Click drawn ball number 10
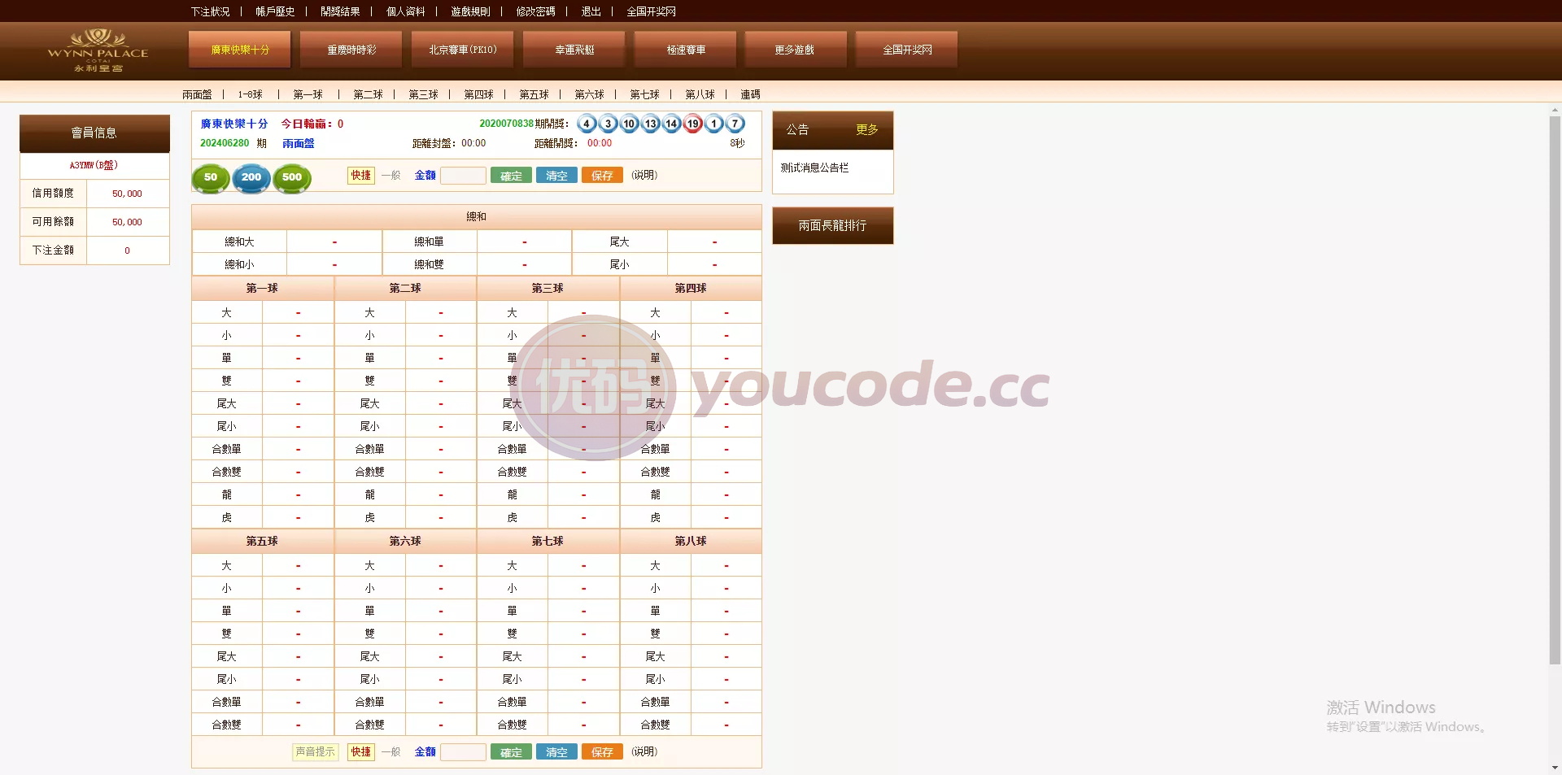This screenshot has width=1562, height=775. click(x=629, y=124)
